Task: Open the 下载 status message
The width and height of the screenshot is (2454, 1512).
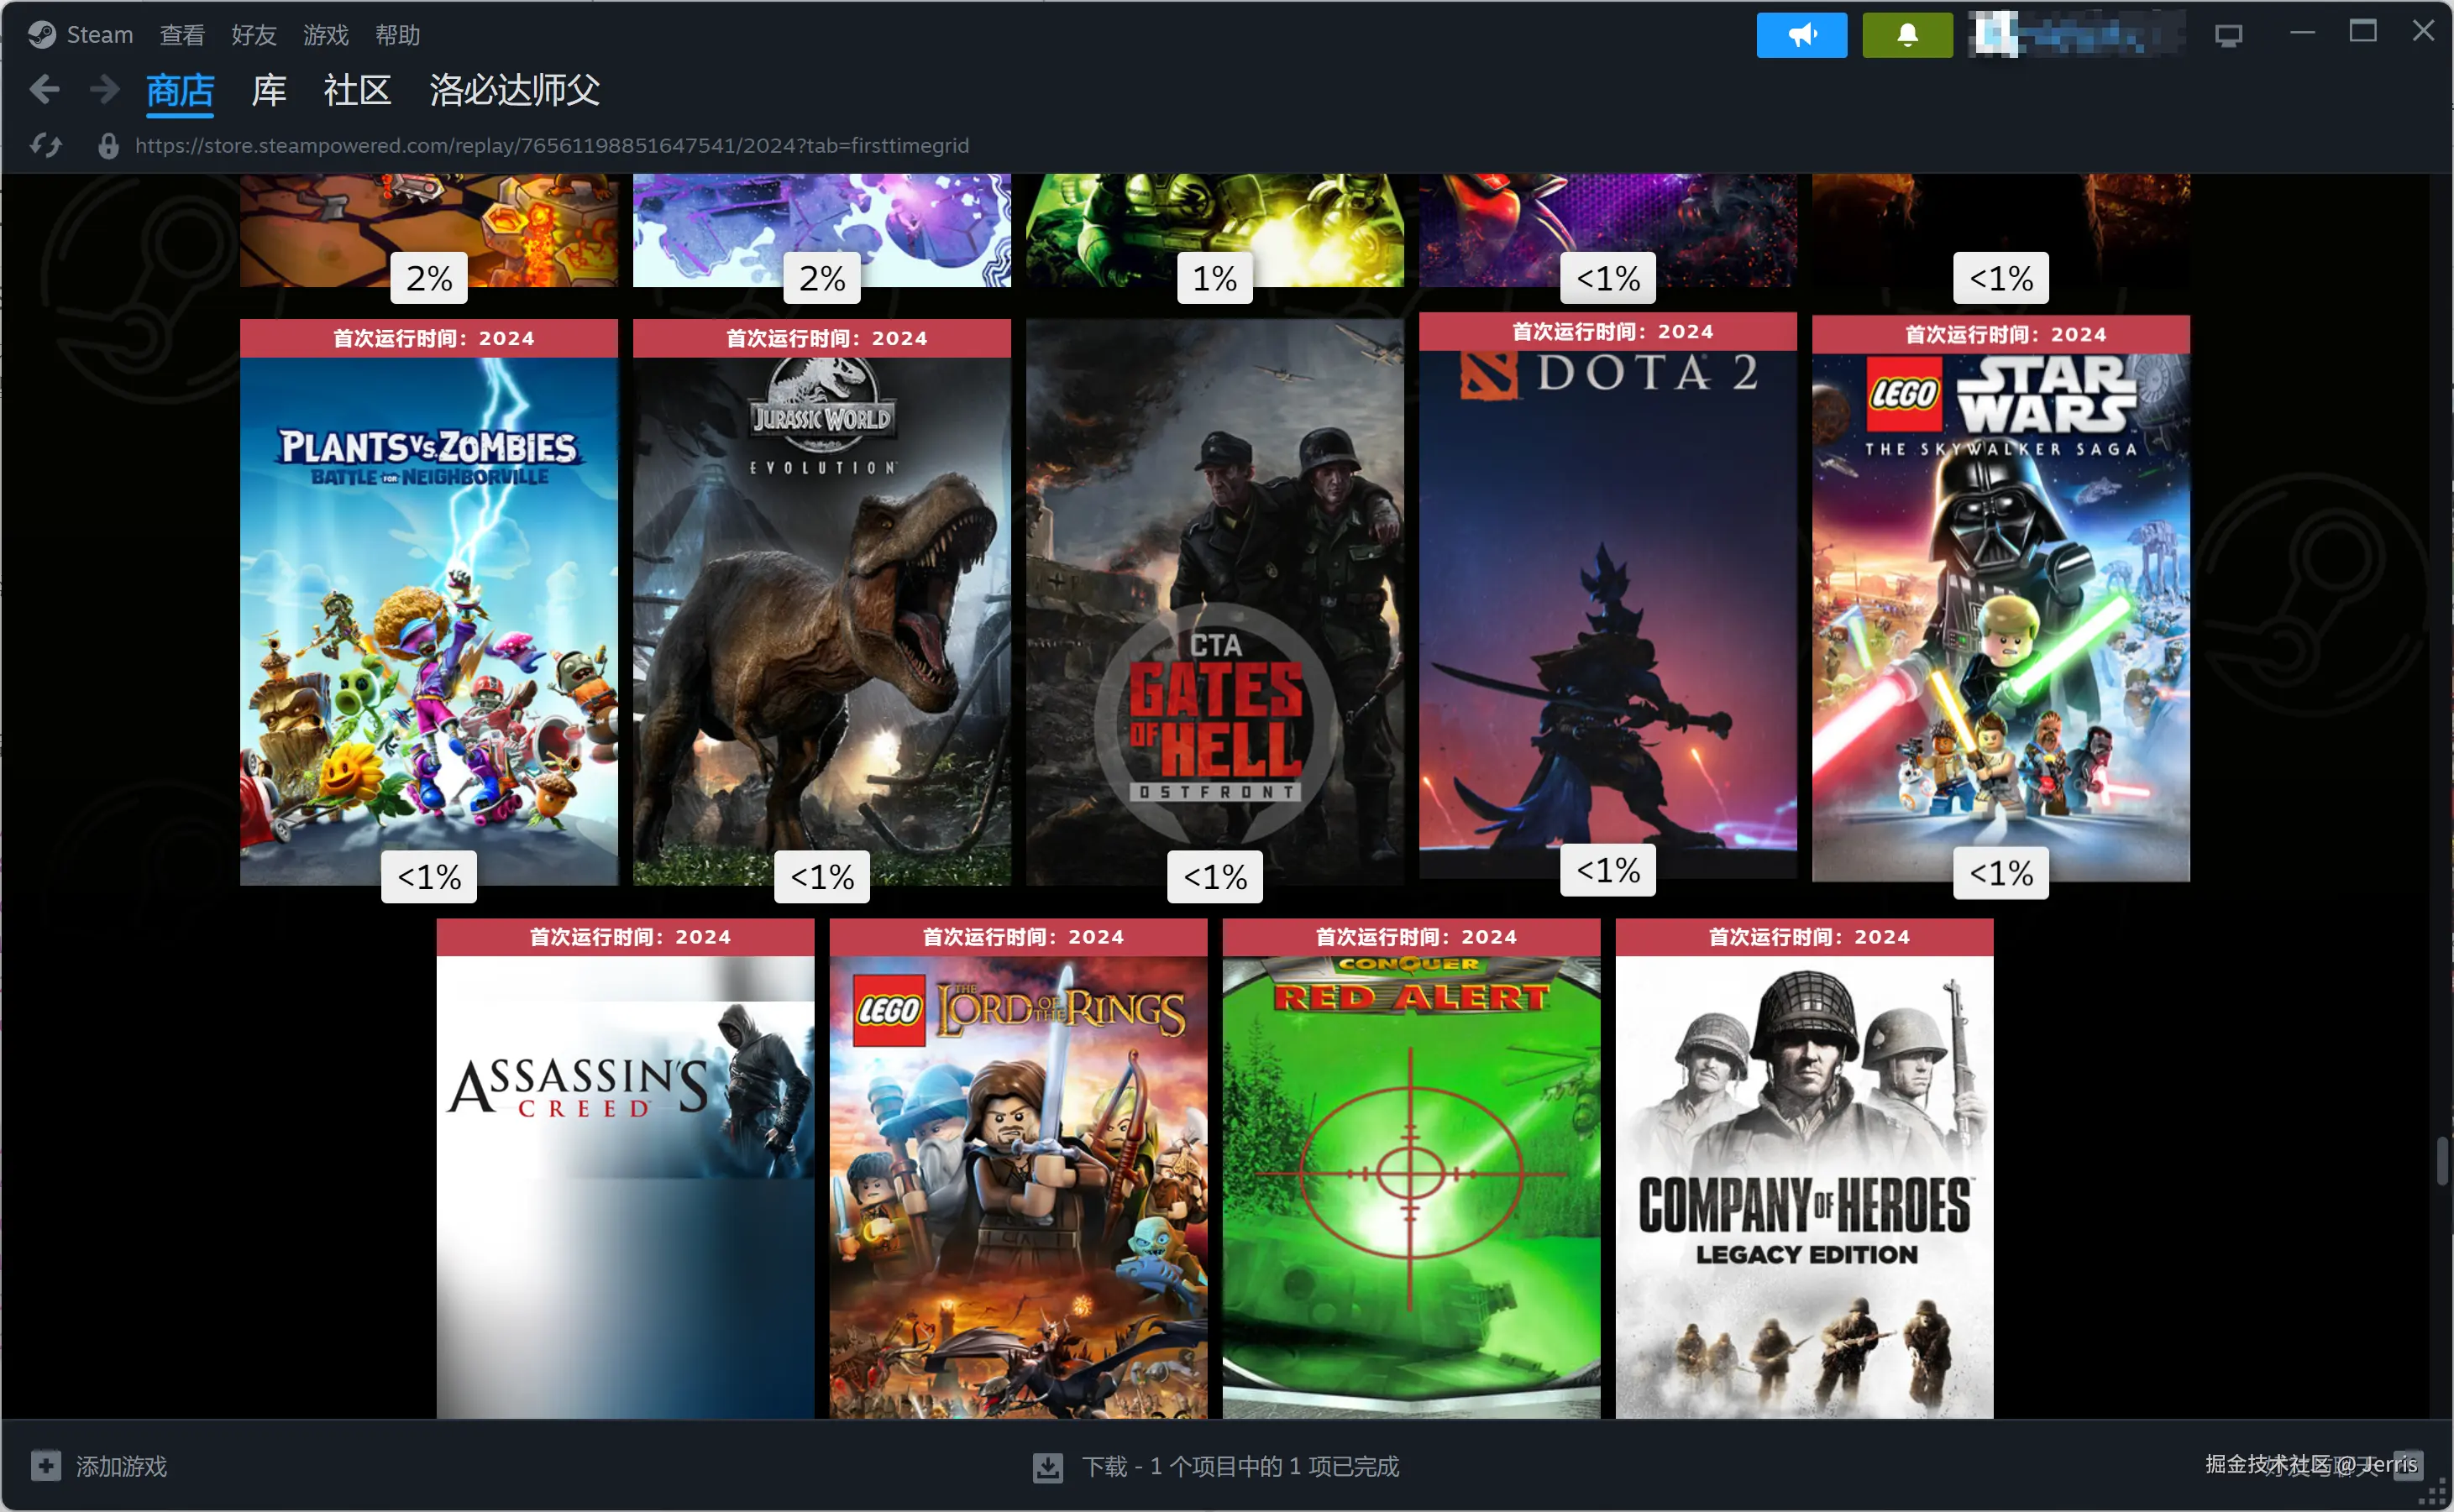Action: 1240,1467
